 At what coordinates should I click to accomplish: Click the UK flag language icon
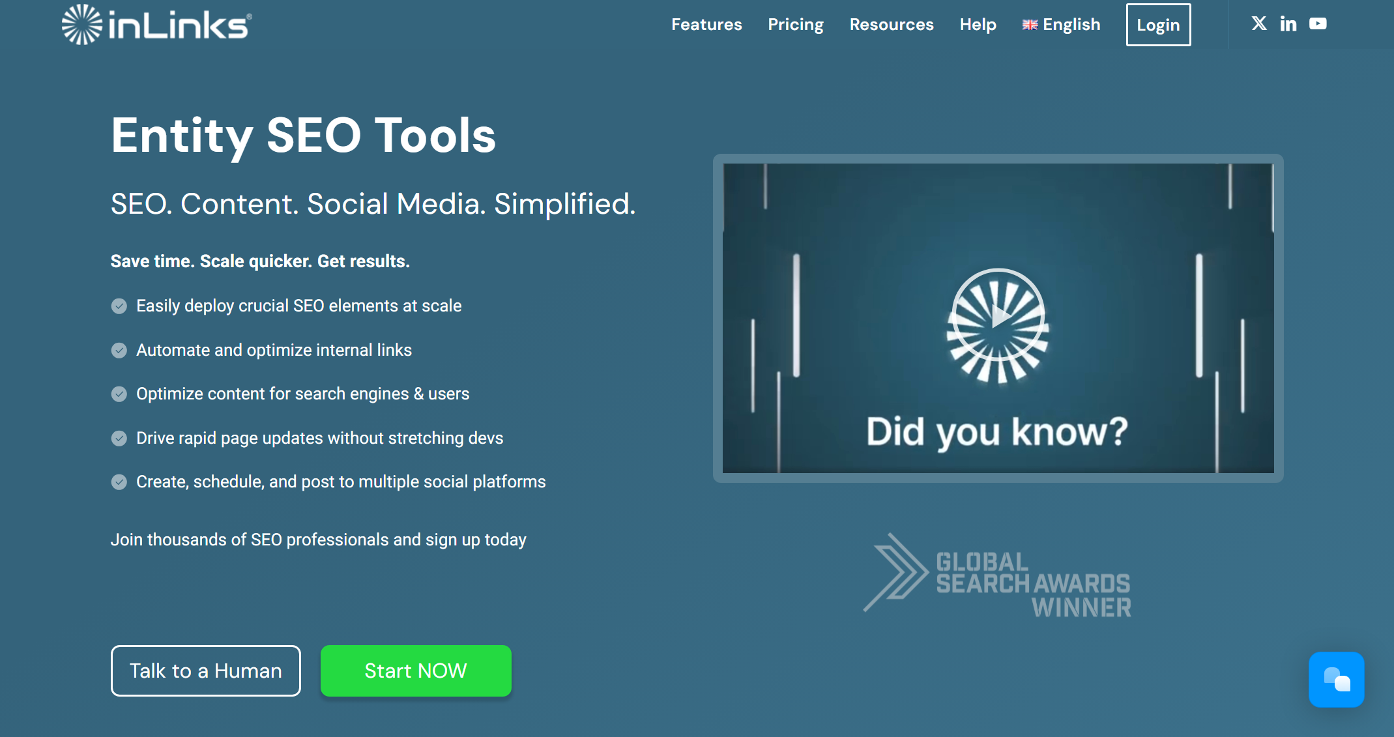pyautogui.click(x=1030, y=25)
